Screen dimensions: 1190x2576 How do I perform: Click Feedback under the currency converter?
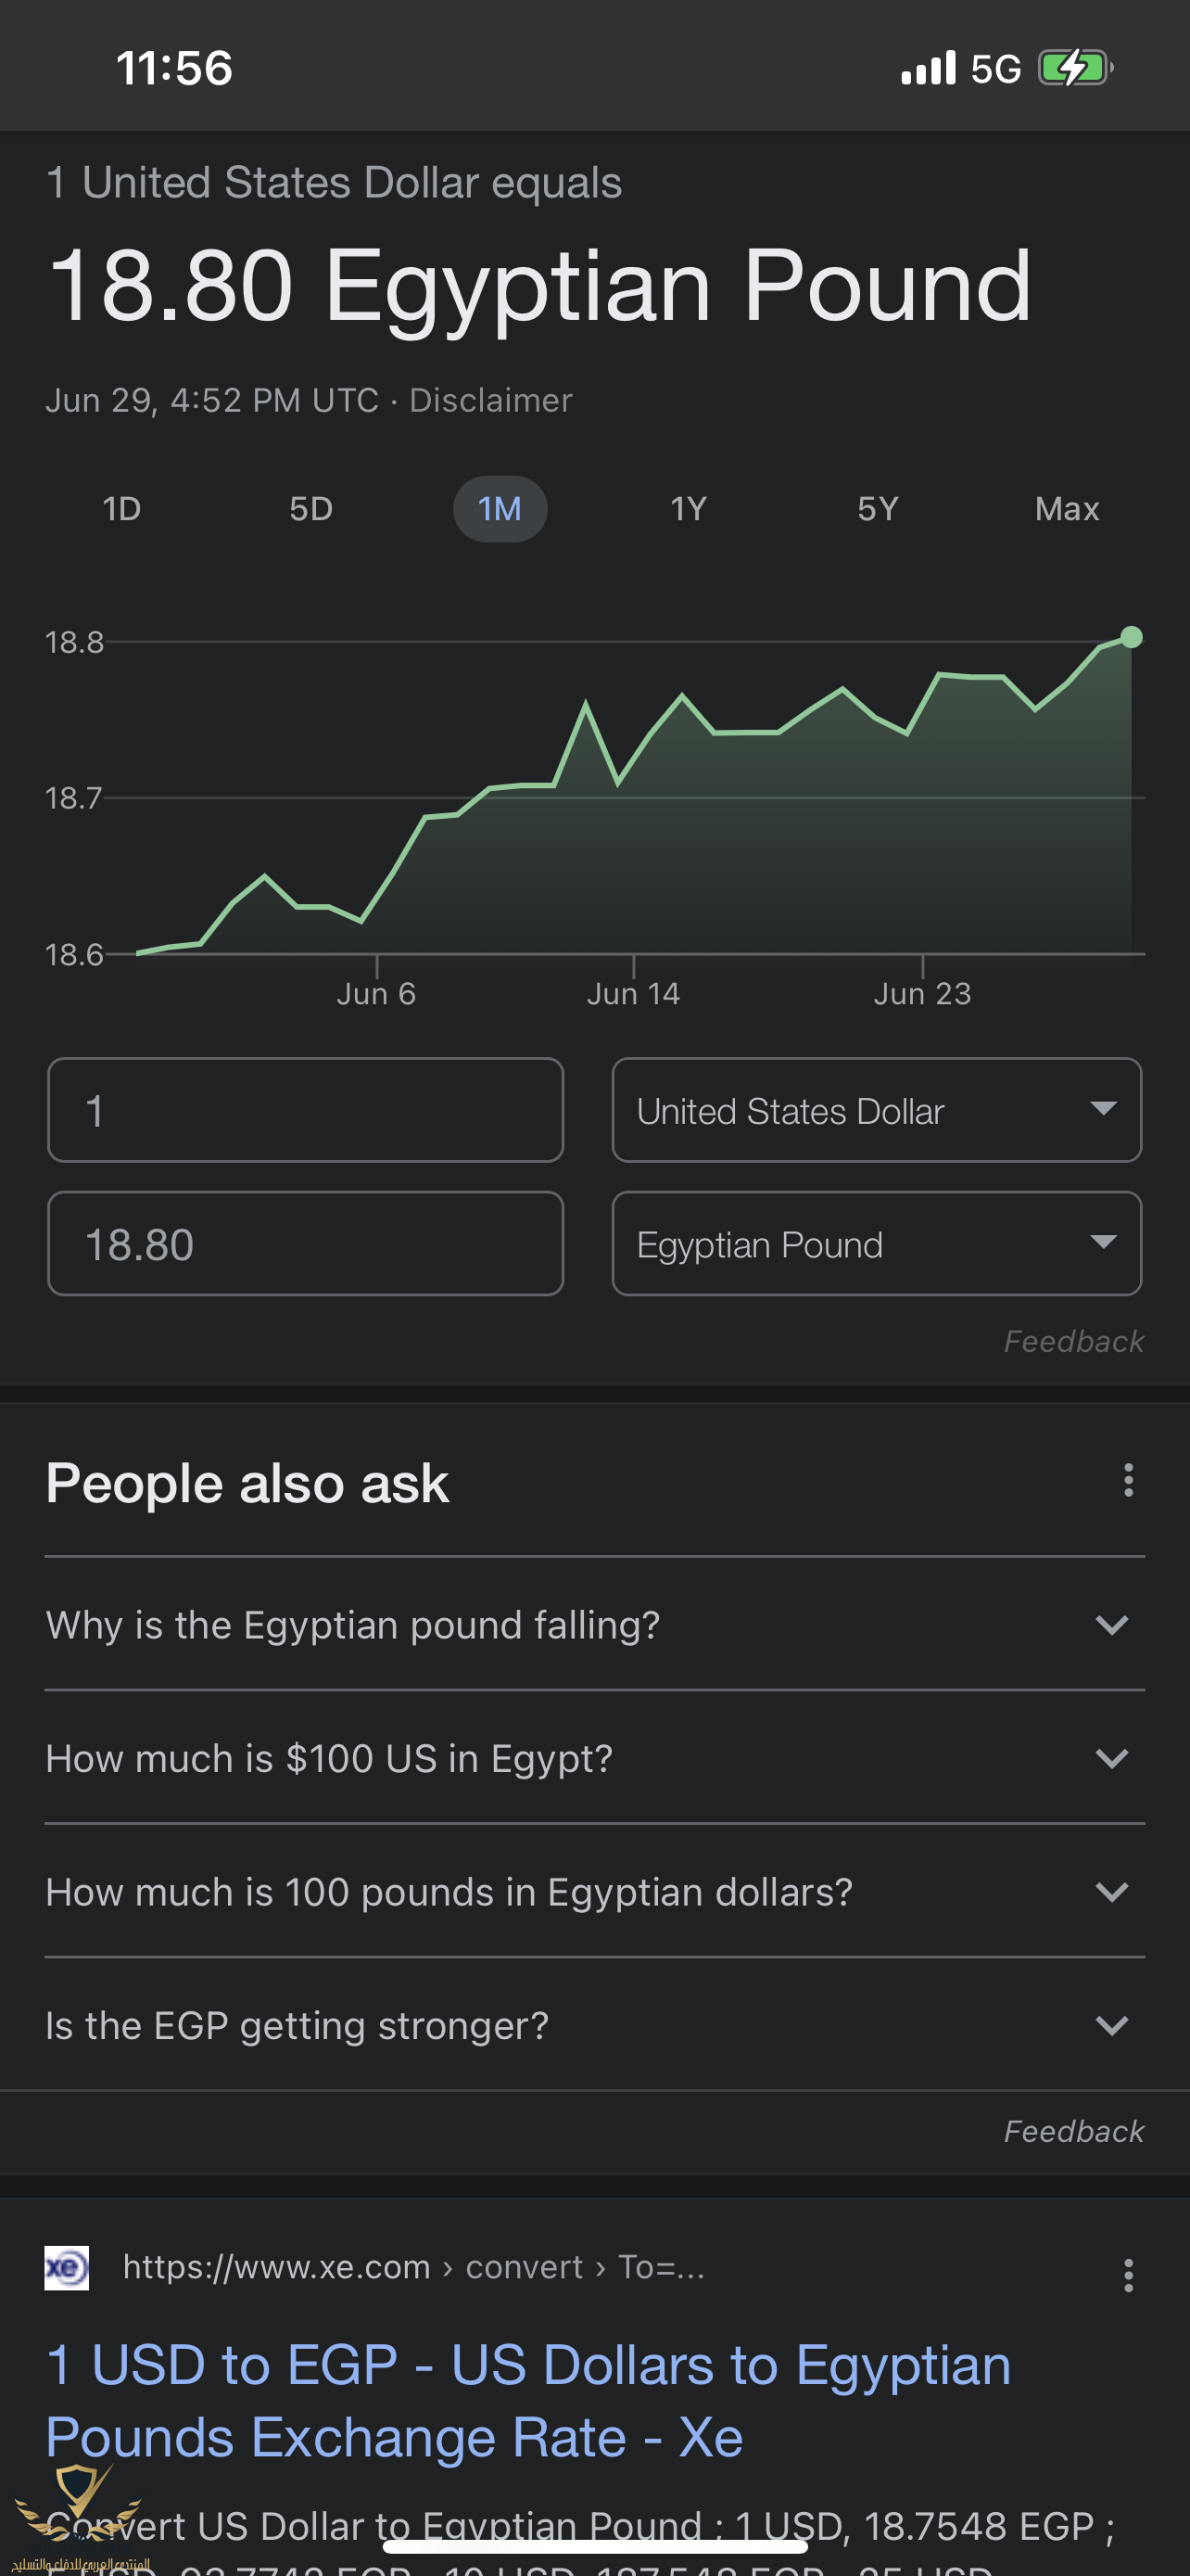(1073, 1341)
